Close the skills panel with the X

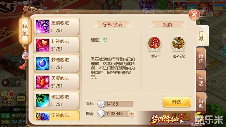[194, 15]
